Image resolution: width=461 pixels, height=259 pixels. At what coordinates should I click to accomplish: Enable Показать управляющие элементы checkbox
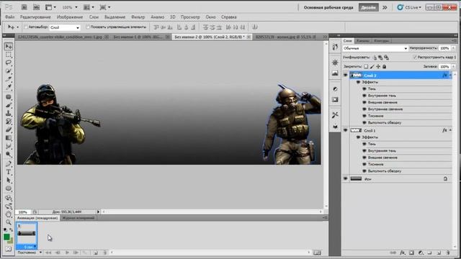tap(88, 27)
